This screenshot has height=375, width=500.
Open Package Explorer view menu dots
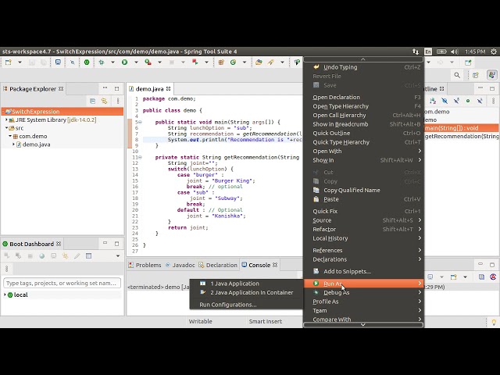click(x=118, y=101)
